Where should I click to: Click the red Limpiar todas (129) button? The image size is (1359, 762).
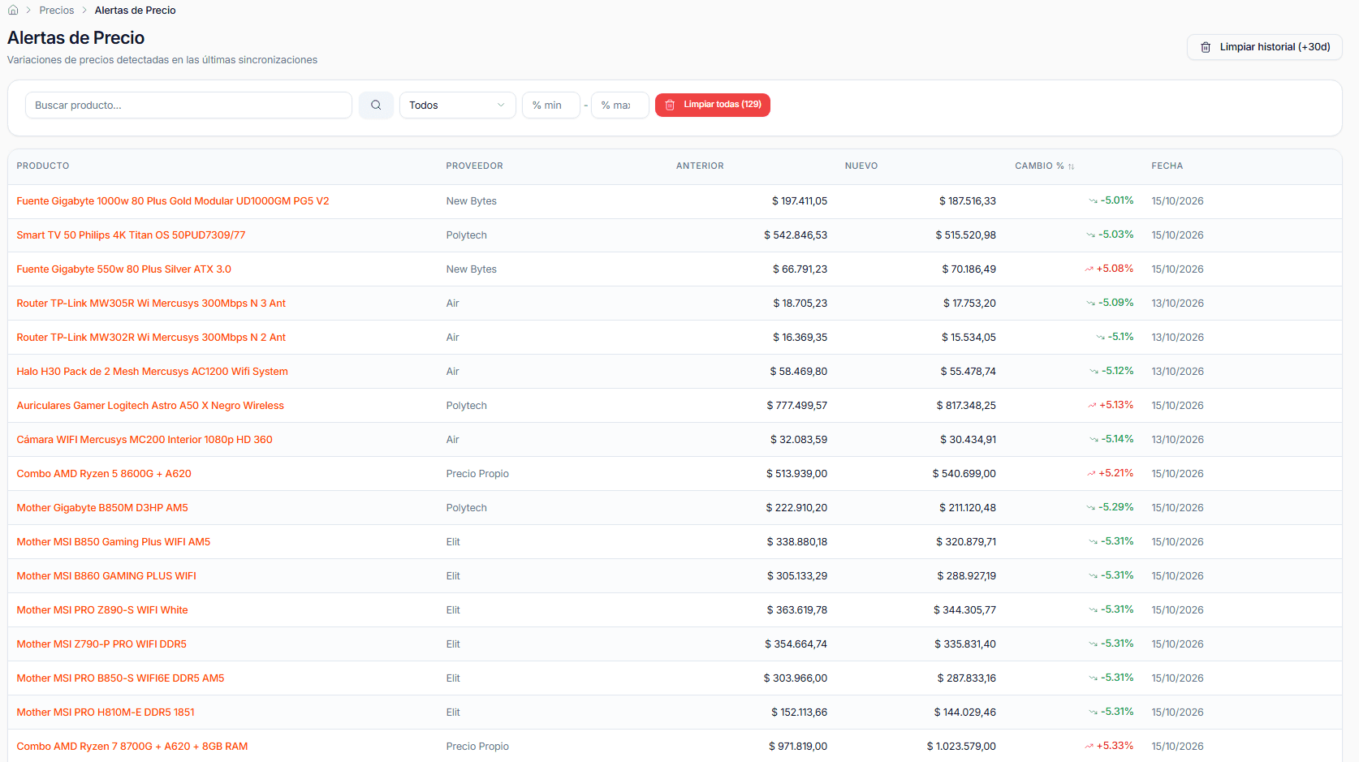point(713,105)
